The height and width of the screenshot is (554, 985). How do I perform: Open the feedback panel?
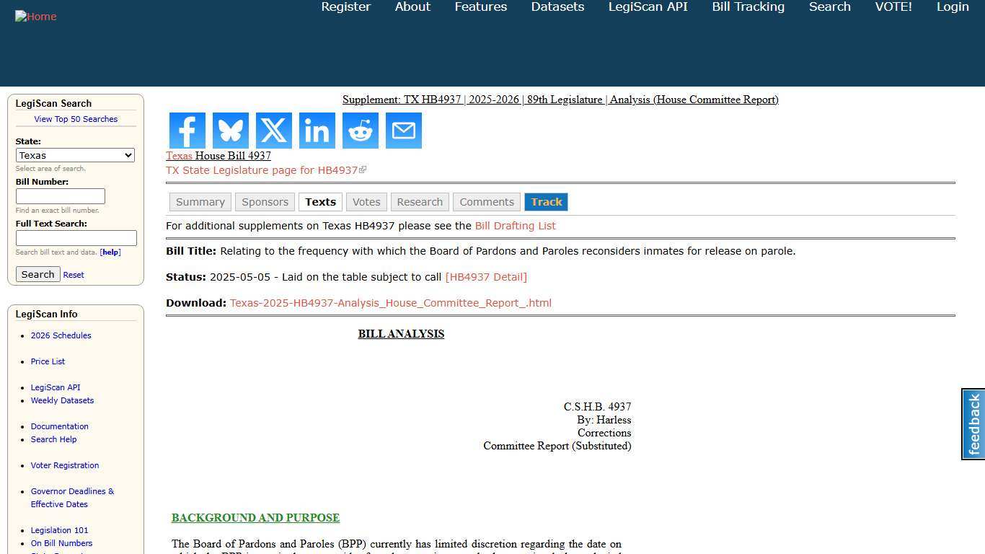(x=973, y=424)
